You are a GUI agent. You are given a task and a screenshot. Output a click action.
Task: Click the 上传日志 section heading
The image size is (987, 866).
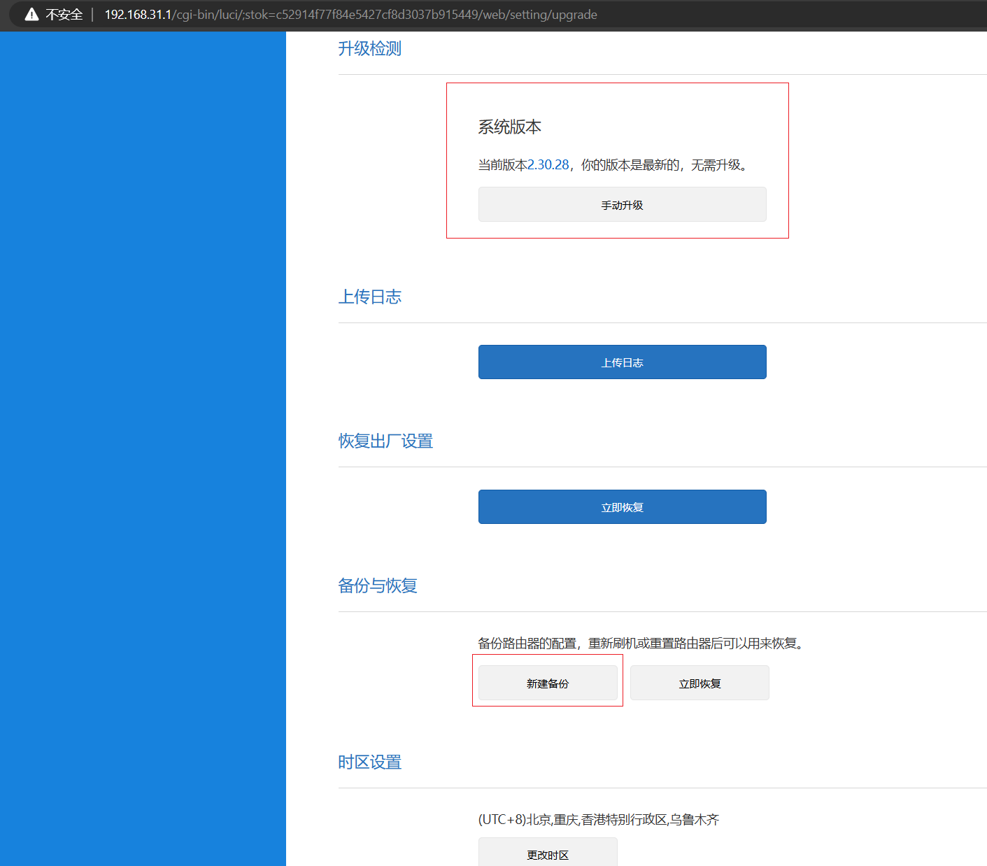(369, 297)
